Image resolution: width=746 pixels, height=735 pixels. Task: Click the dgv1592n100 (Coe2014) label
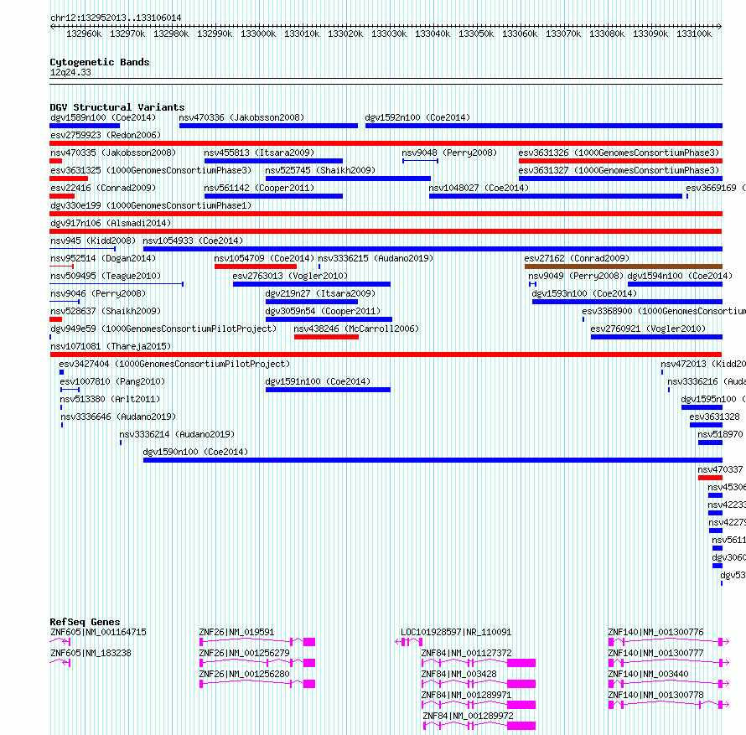(x=417, y=117)
